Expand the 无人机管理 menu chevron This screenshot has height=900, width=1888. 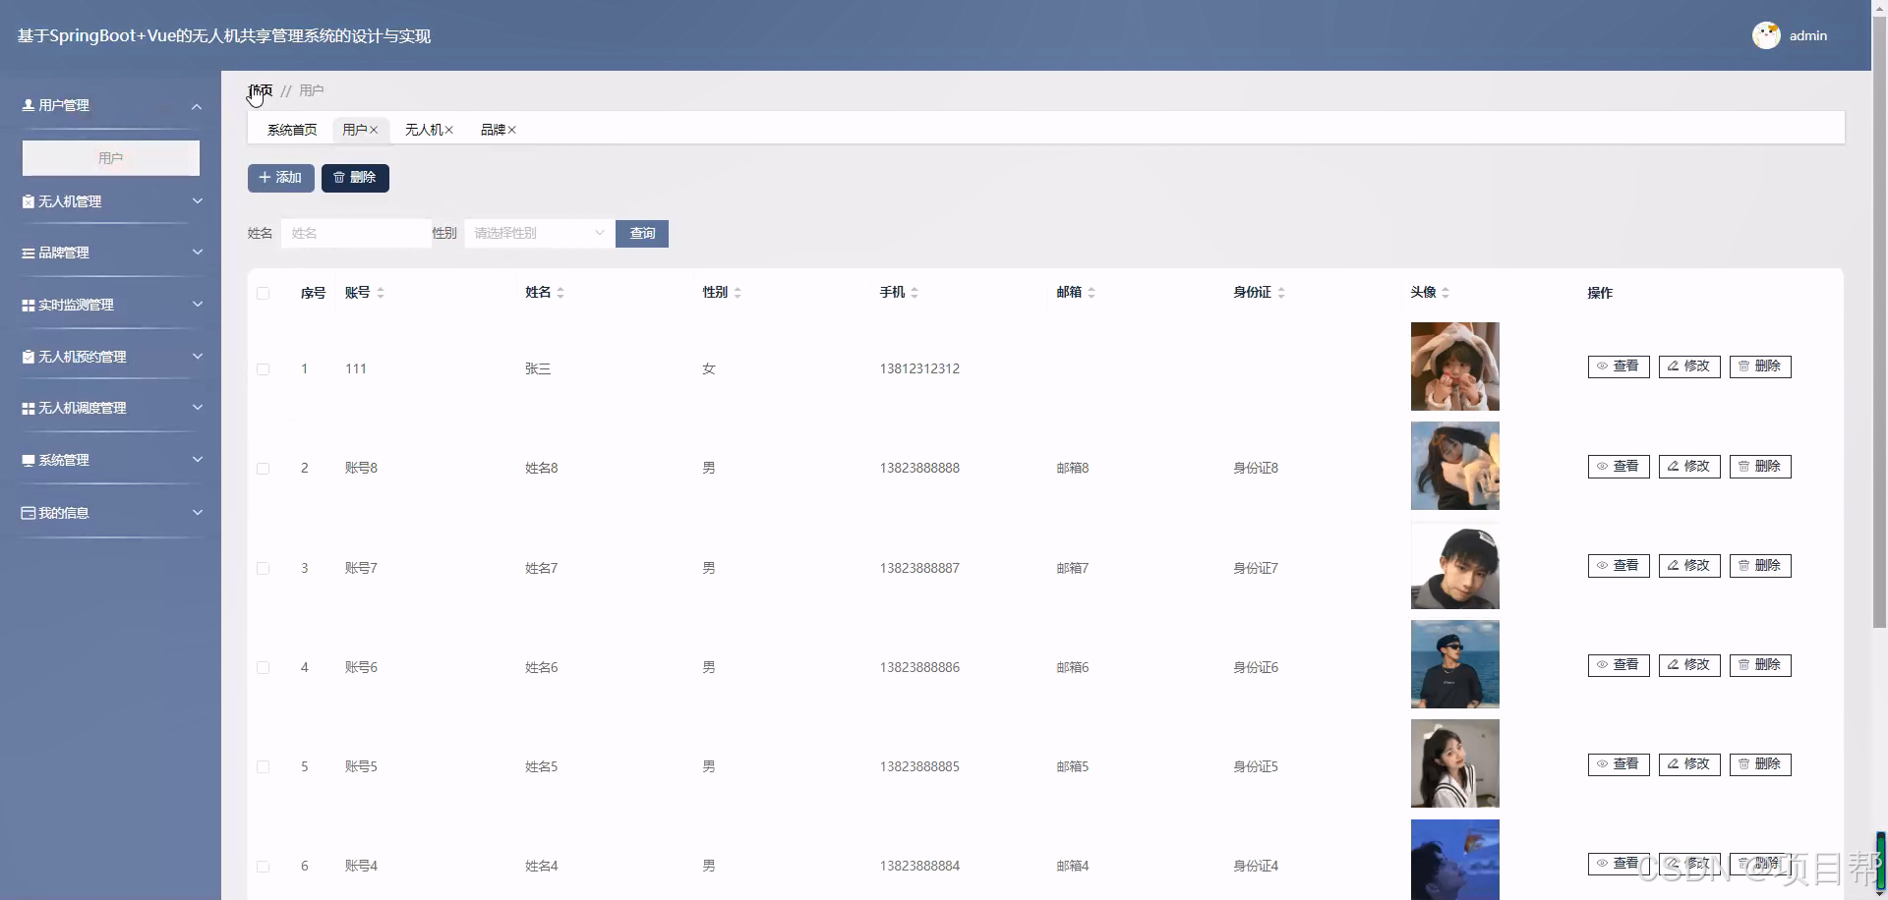click(x=197, y=201)
